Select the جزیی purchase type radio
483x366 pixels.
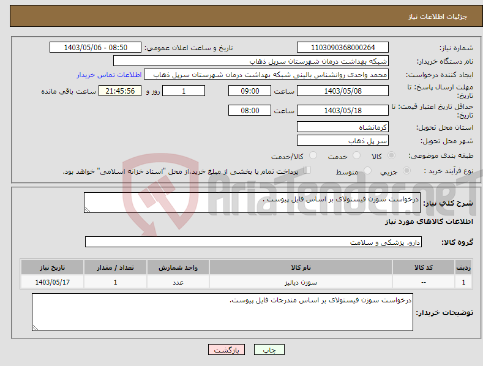(x=406, y=170)
